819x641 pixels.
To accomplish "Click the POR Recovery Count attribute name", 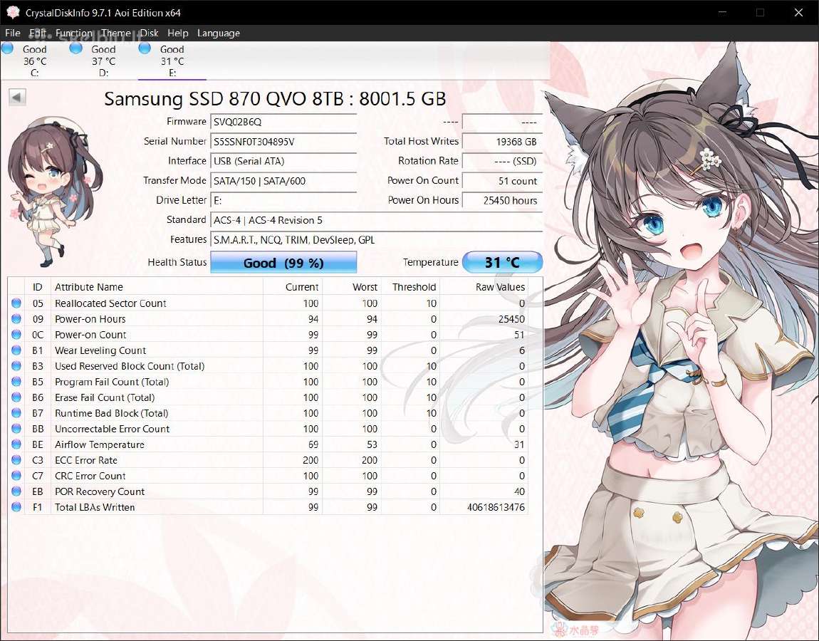I will 99,491.
